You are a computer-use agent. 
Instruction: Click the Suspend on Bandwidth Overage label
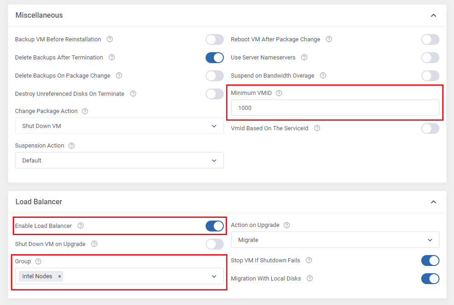tap(272, 76)
